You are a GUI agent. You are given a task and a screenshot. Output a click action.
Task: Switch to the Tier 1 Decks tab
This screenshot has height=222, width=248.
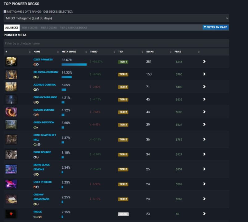tap(29, 28)
